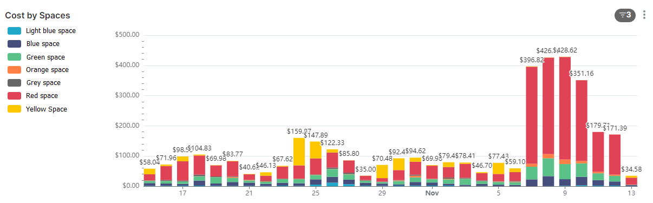Toggle the Green space legend label
Image resolution: width=653 pixels, height=203 pixels.
pyautogui.click(x=45, y=57)
